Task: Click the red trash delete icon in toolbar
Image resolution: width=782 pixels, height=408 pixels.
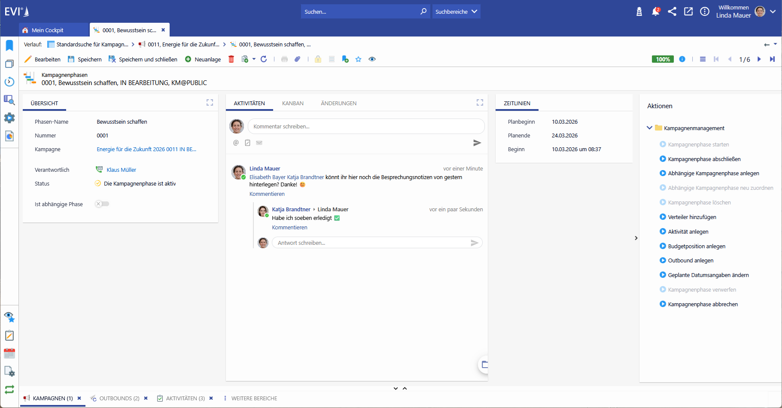Action: (x=231, y=59)
